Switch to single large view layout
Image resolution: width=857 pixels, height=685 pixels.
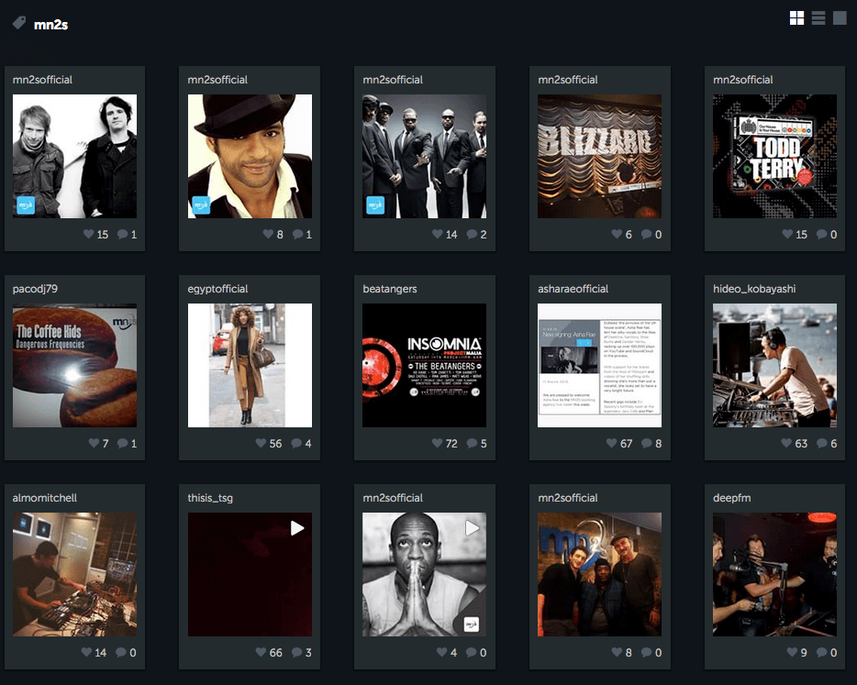coord(840,18)
